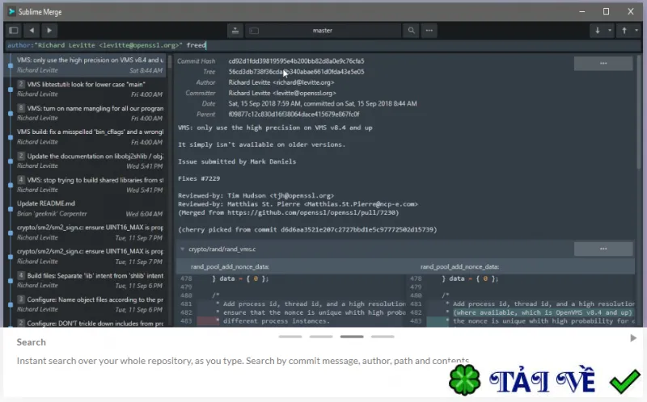647x402 pixels.
Task: Toggle the side bar panel icon
Action: [x=14, y=31]
